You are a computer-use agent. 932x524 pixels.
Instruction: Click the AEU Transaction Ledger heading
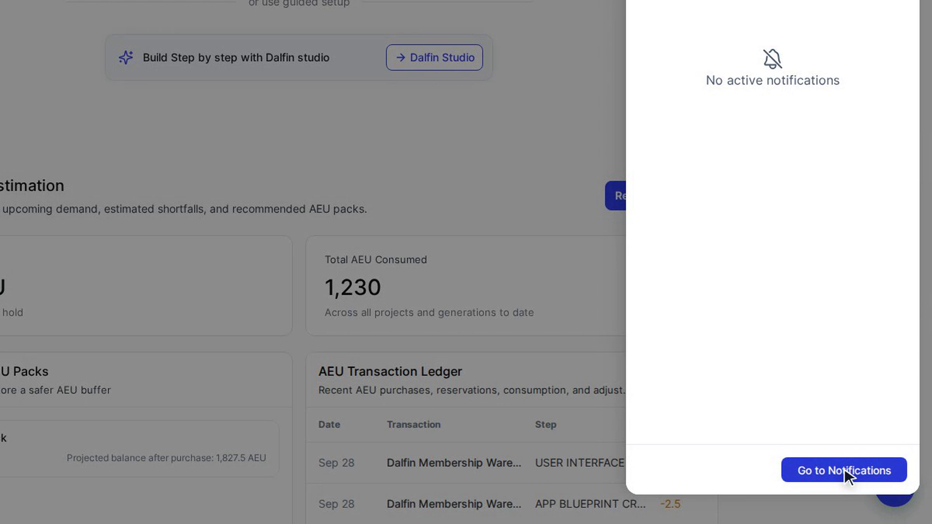coord(390,372)
